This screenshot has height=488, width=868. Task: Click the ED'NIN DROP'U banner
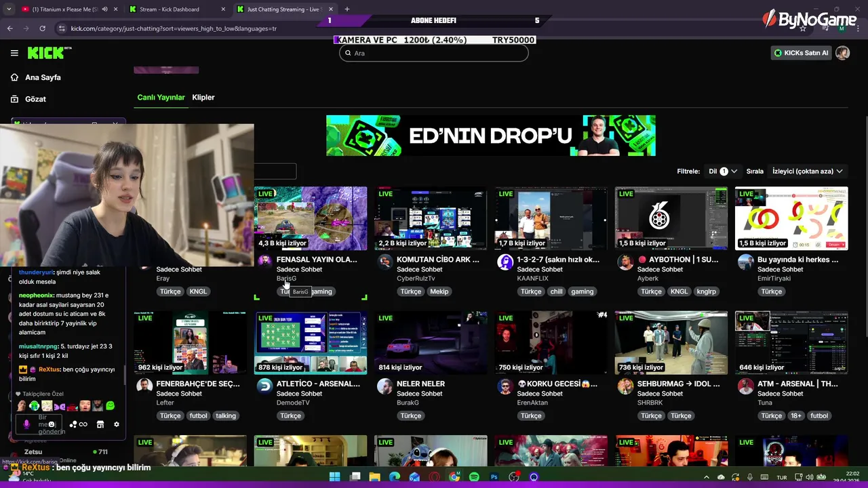(x=491, y=136)
